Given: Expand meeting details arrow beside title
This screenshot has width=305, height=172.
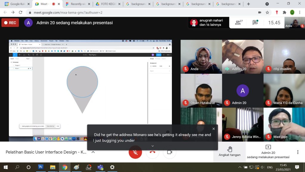Looking at the screenshot, I should [93, 152].
